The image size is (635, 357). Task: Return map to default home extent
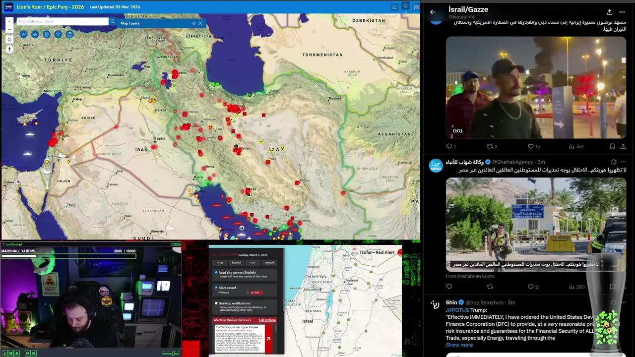click(9, 40)
